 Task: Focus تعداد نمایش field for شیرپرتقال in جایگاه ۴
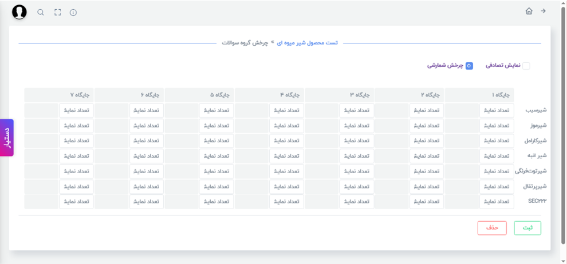tap(286, 186)
